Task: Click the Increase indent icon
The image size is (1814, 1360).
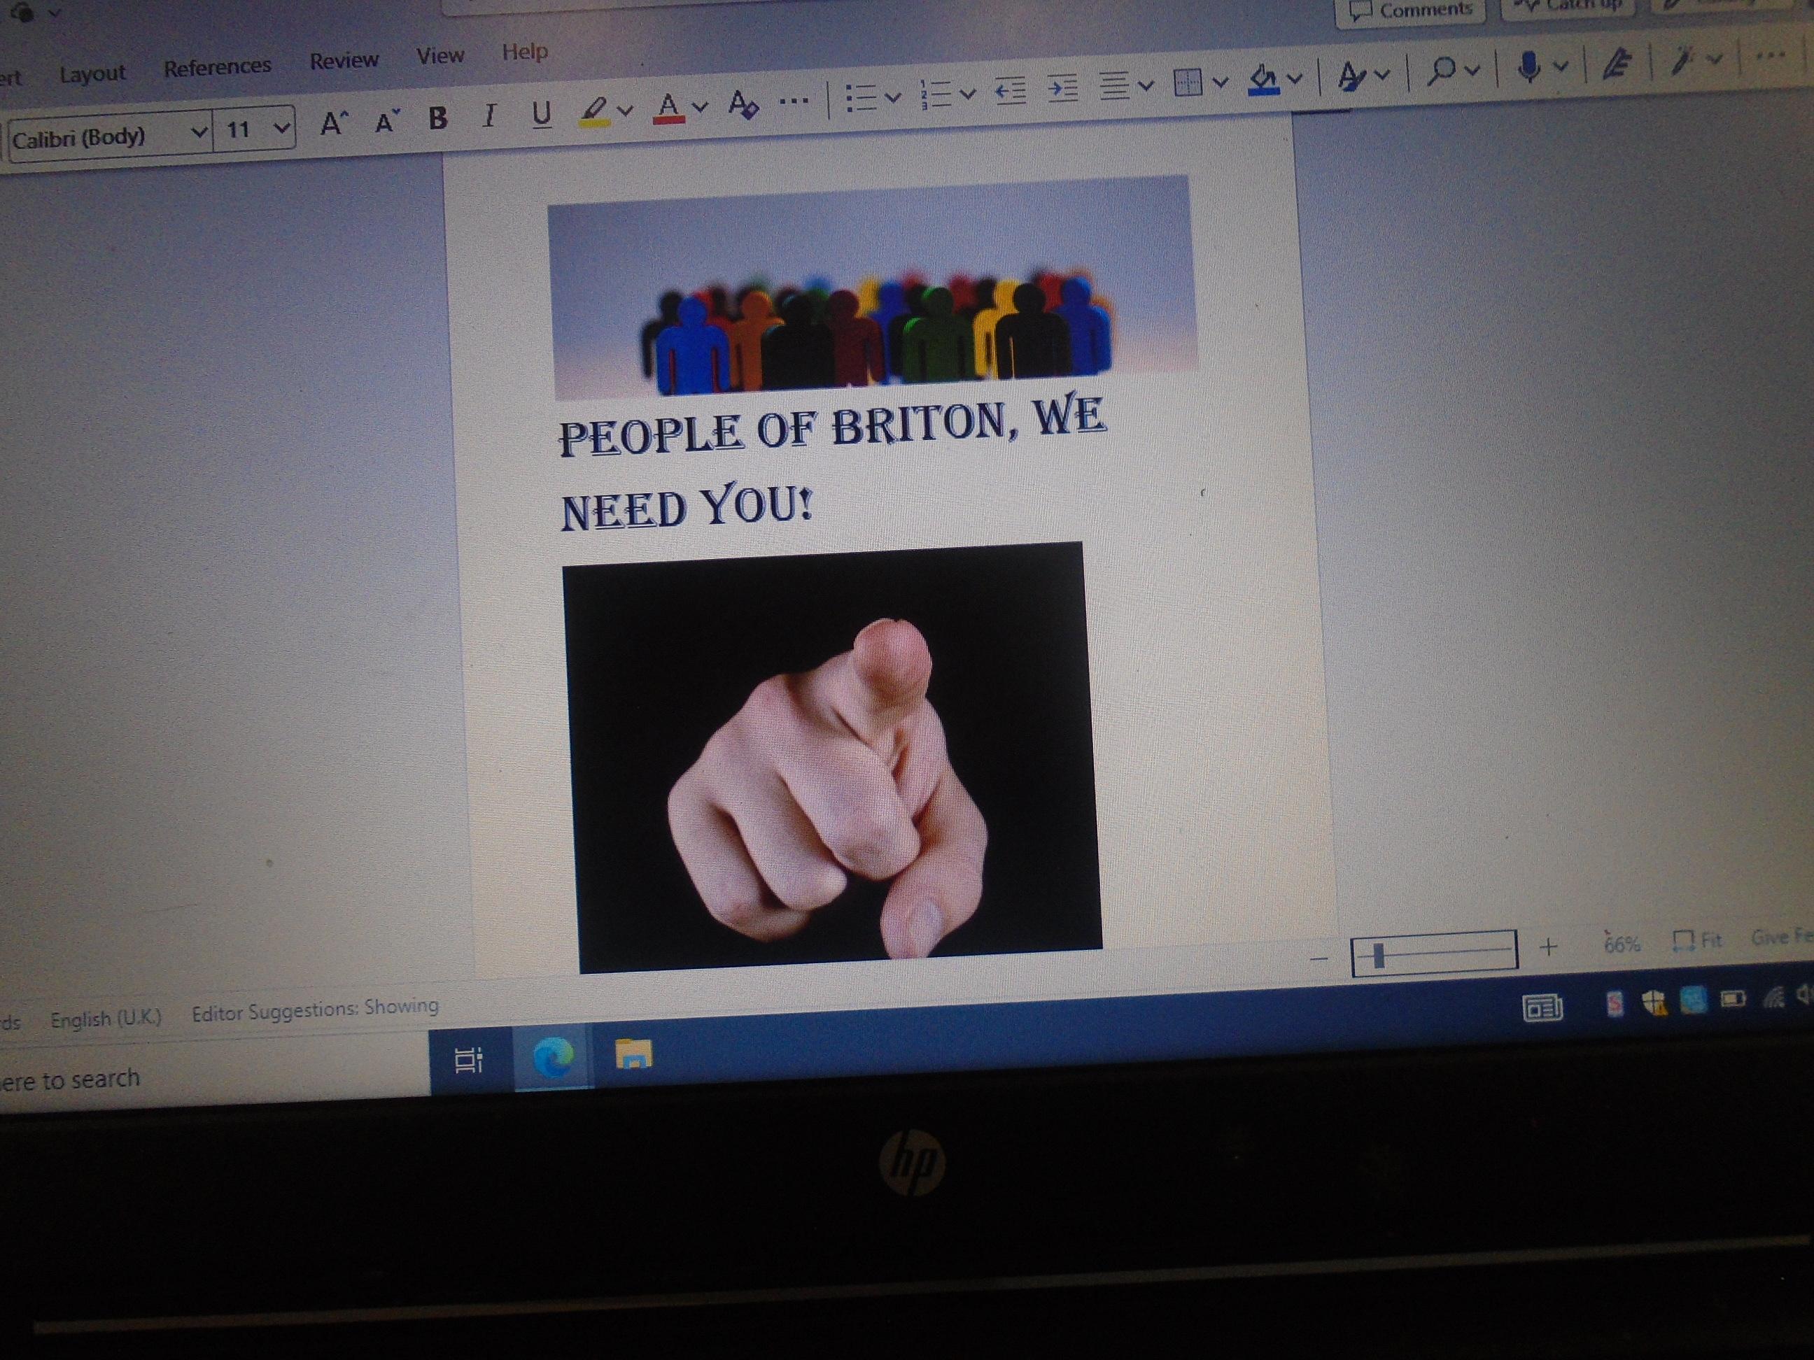Action: tap(1063, 87)
